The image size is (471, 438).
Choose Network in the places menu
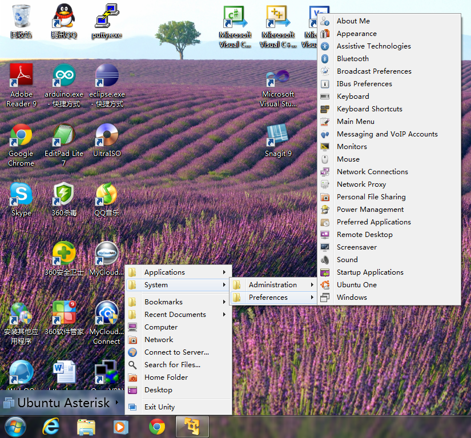coord(179,340)
